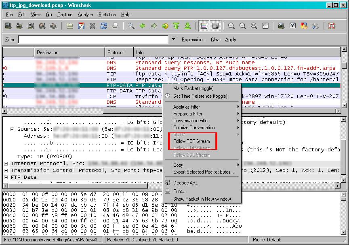Reload the capture file icon
This screenshot has width=349, height=245.
click(x=104, y=26)
